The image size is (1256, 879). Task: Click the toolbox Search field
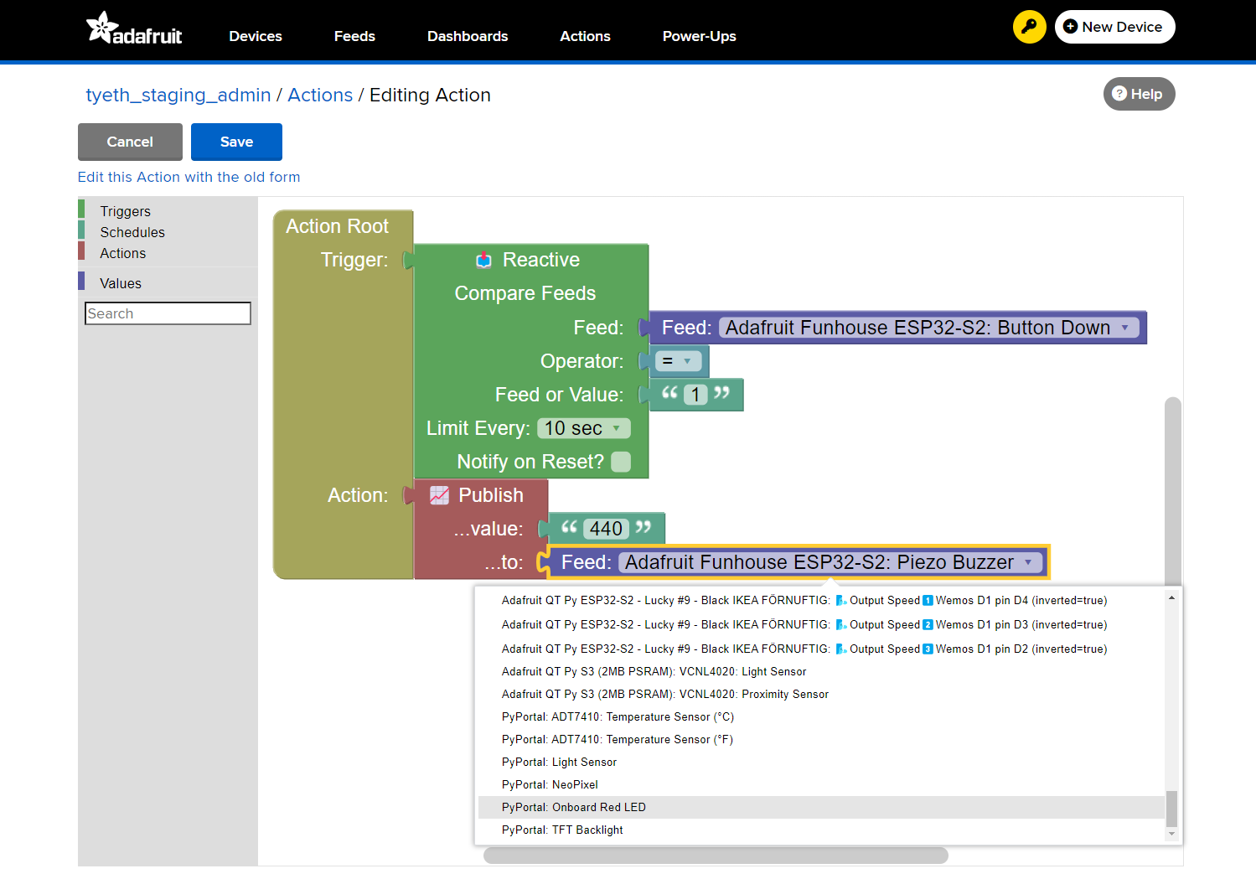(168, 313)
